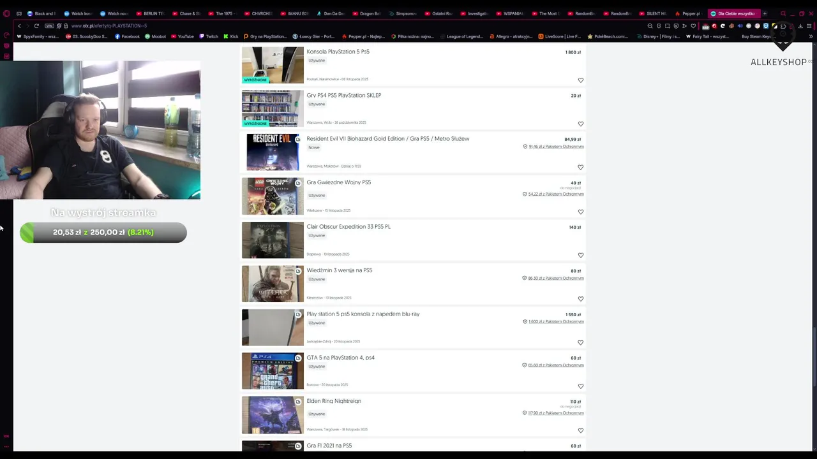Click the GTA 5 PS4 cover thumbnail
This screenshot has height=459, width=817.
coord(273,371)
